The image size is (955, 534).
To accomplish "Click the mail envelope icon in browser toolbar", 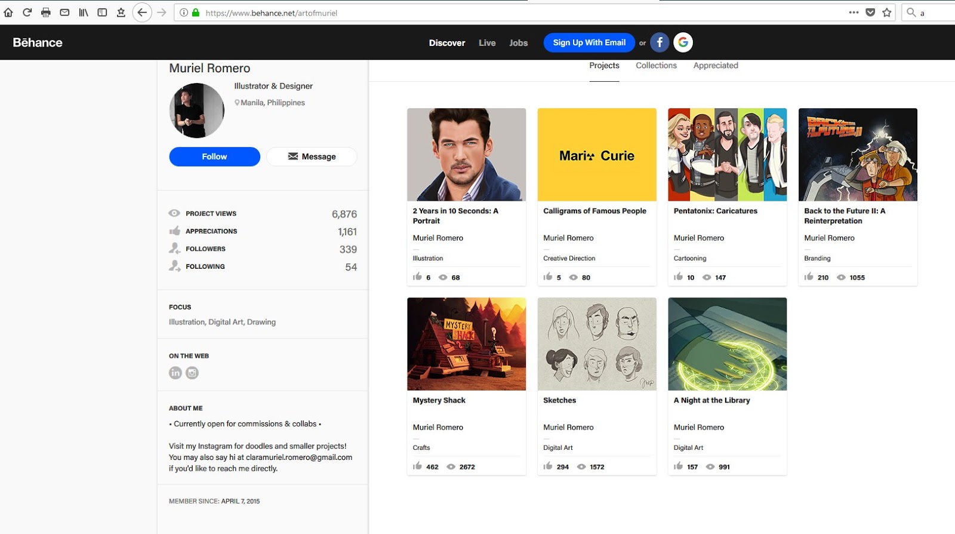I will (64, 12).
